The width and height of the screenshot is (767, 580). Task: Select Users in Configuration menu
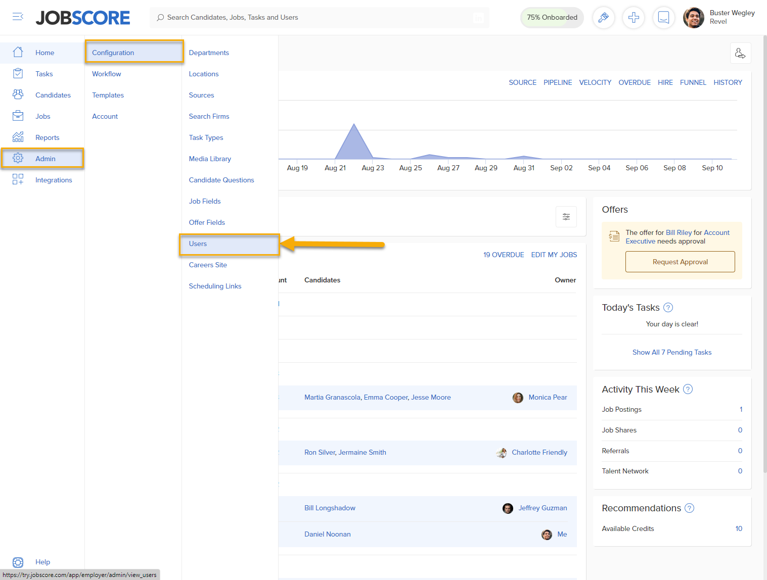tap(230, 244)
